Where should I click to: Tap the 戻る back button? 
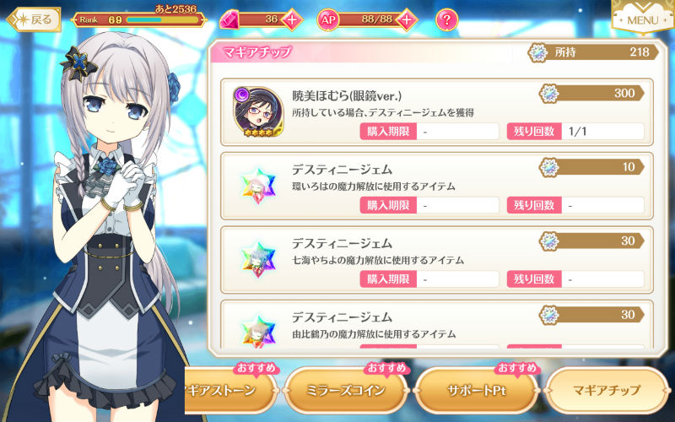34,19
